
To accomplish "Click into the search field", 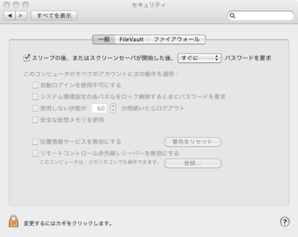I will [x=261, y=16].
